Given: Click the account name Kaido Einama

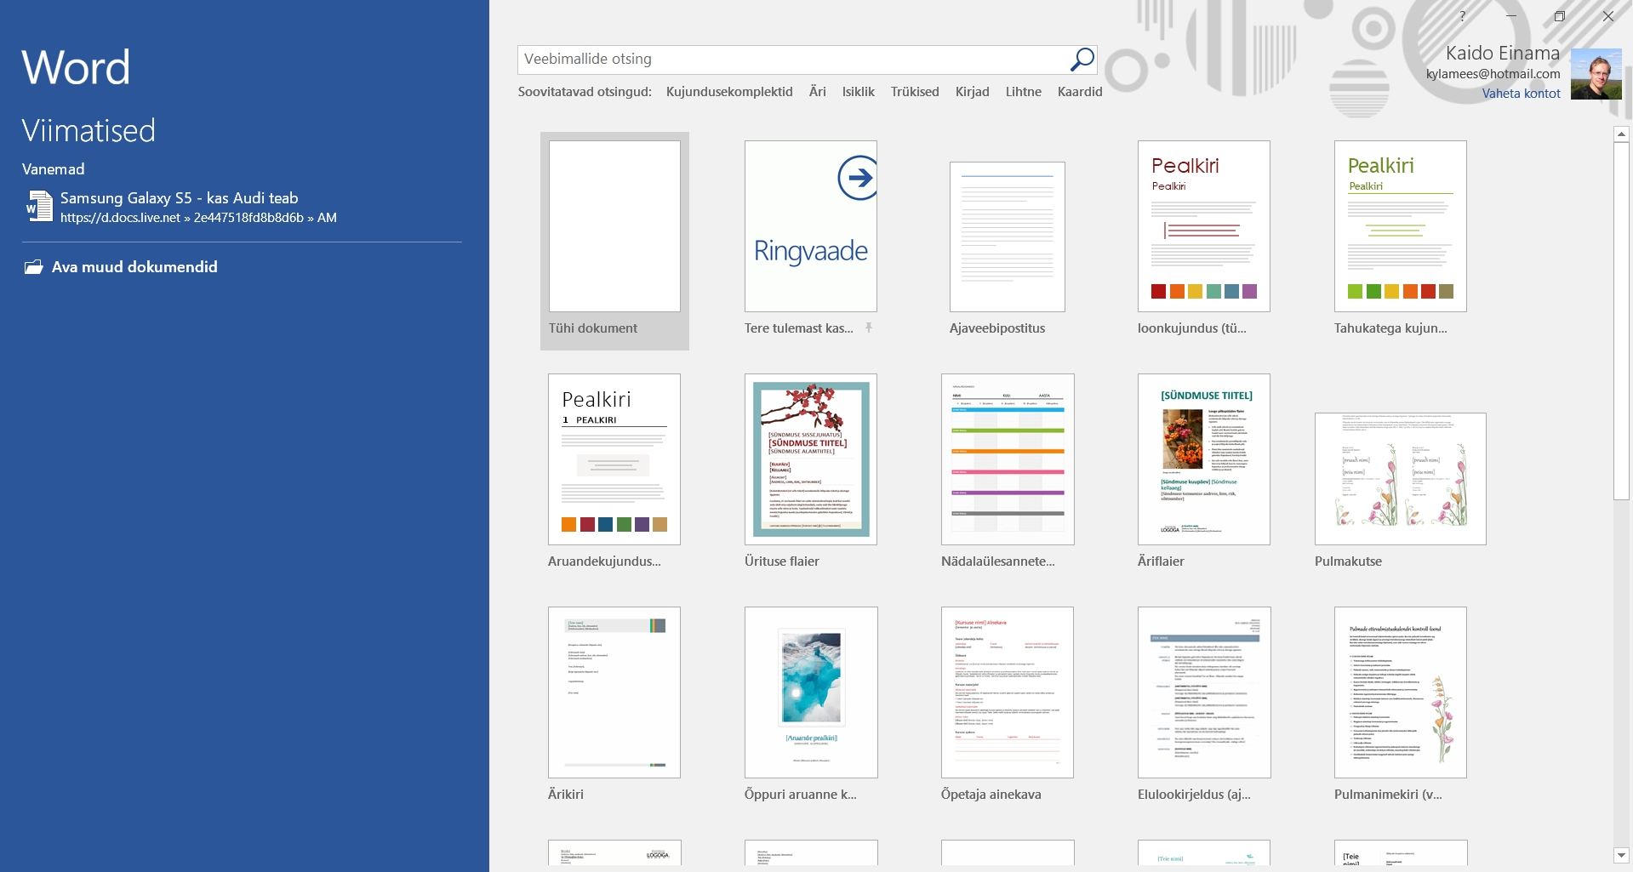Looking at the screenshot, I should 1503,53.
